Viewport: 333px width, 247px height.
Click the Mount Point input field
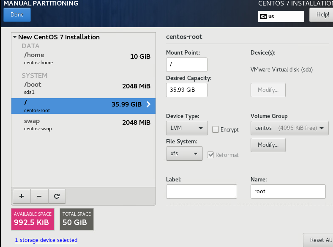point(187,65)
